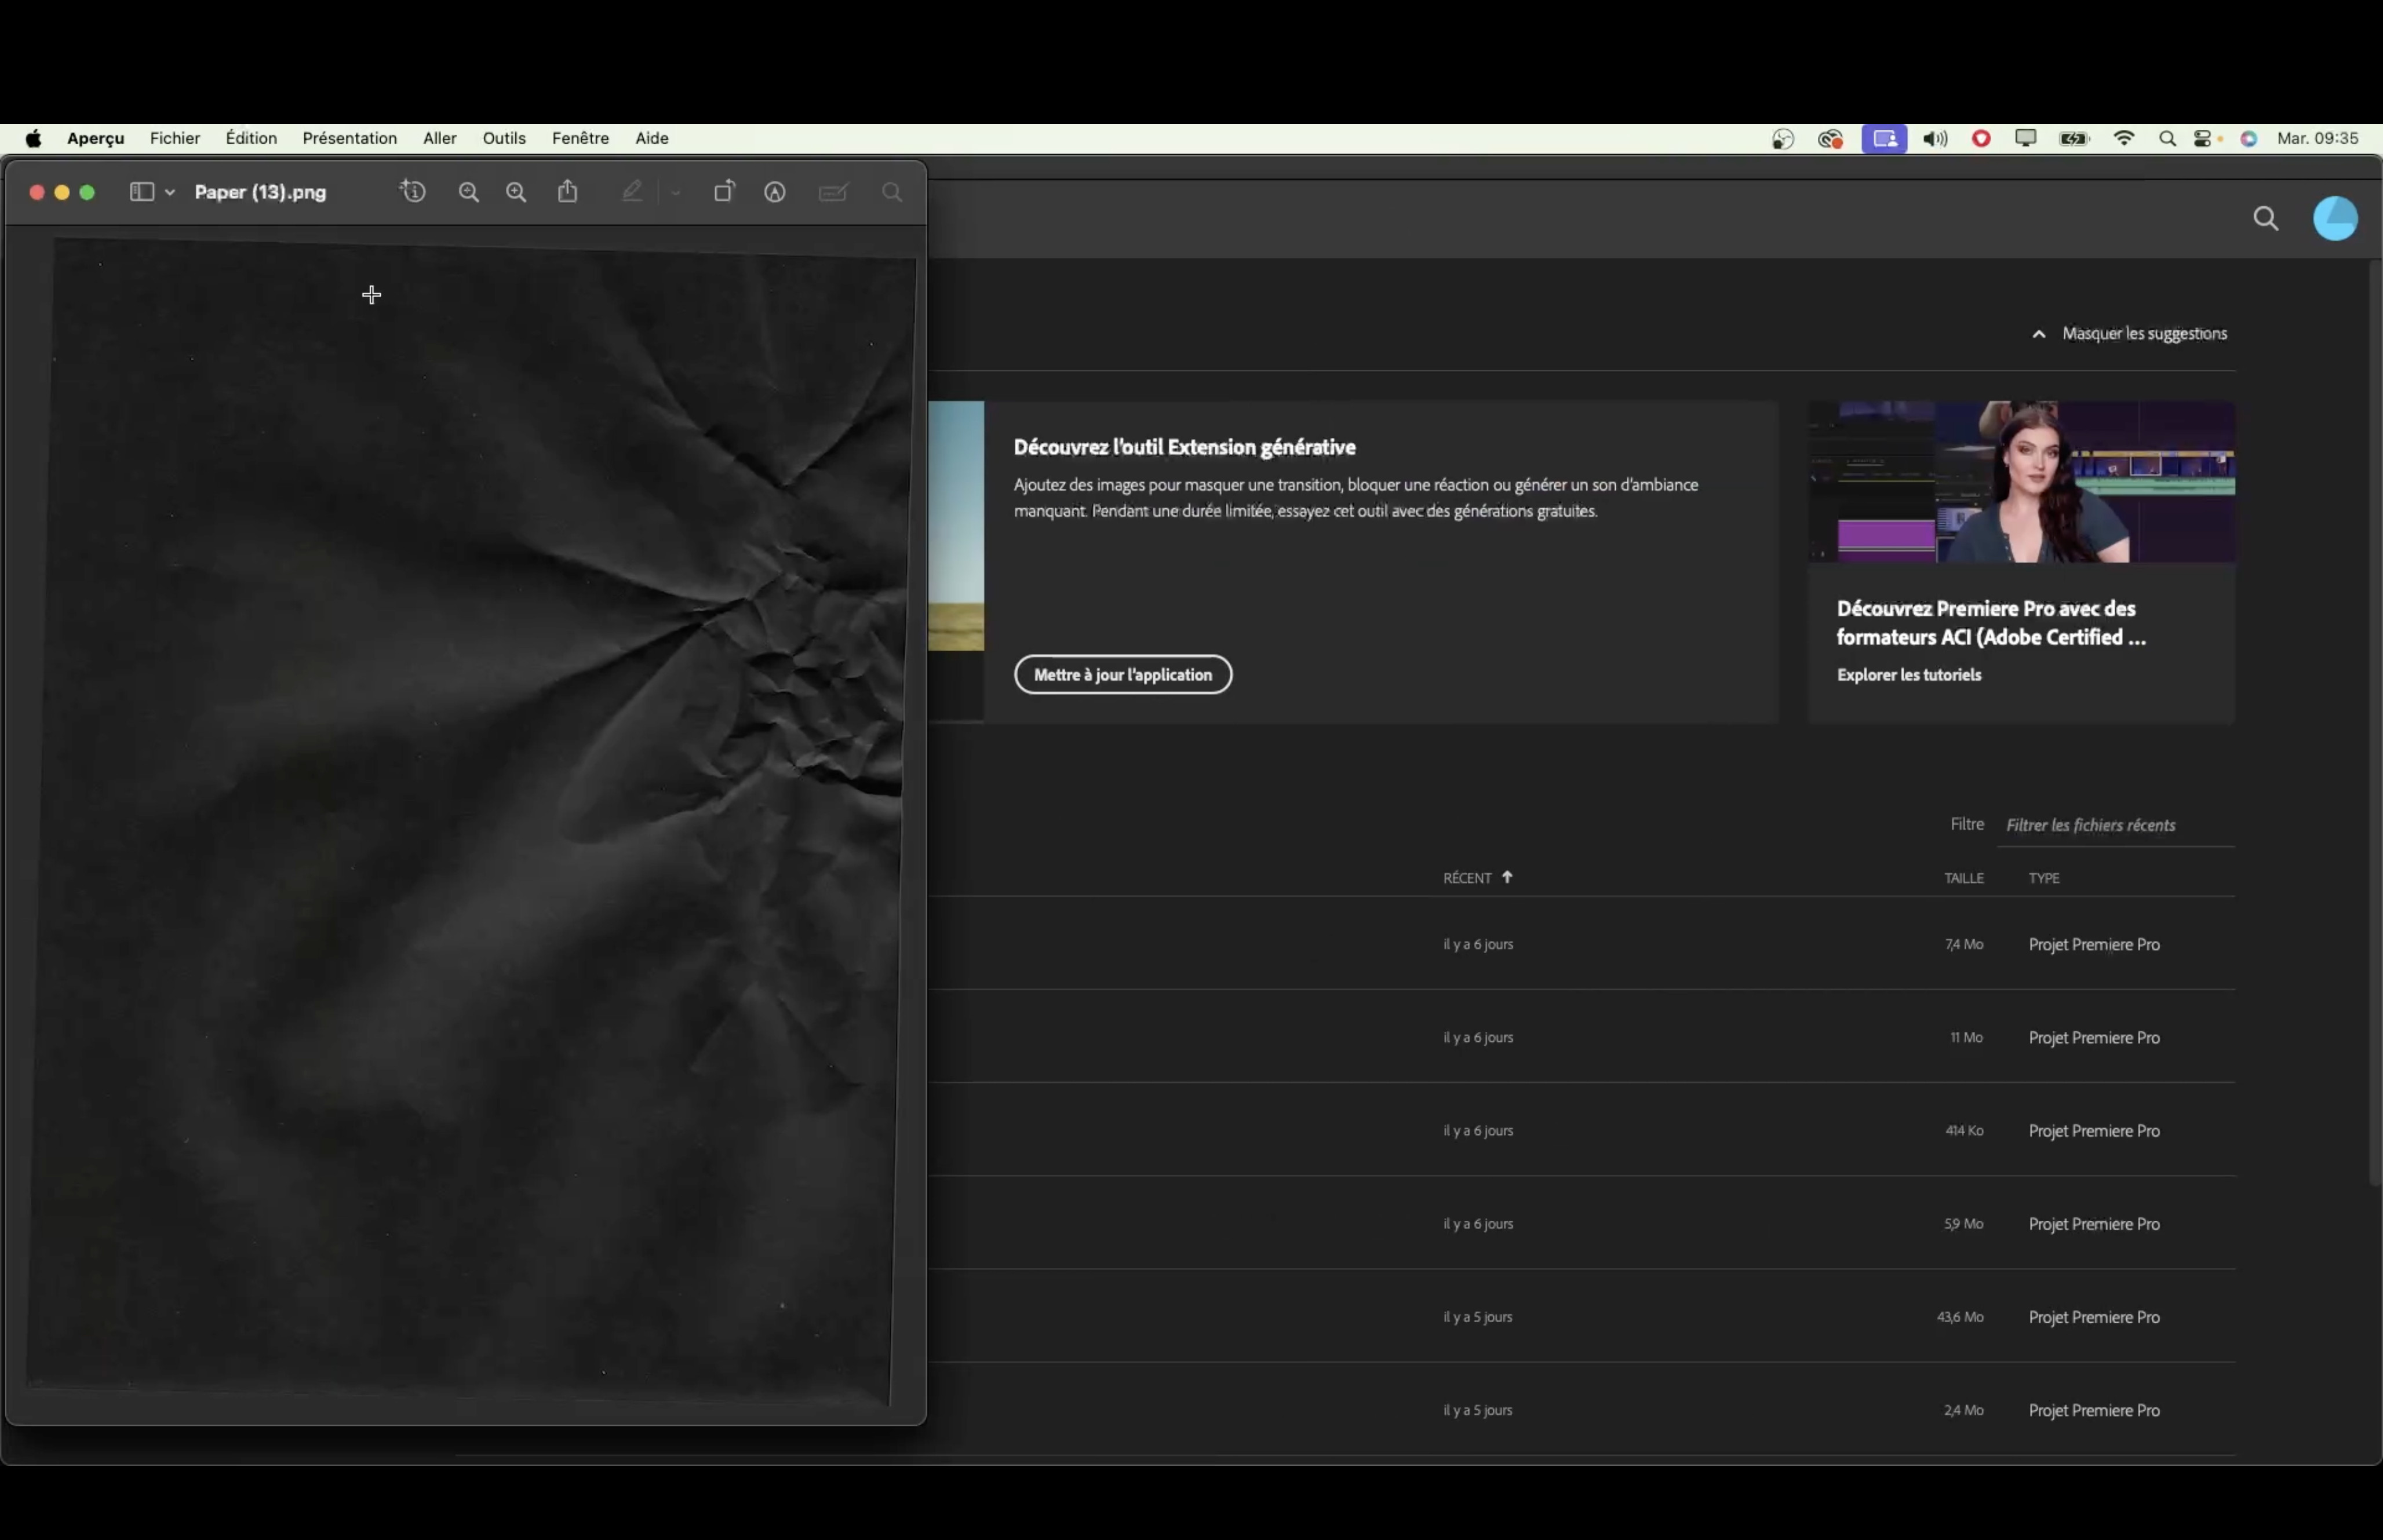Show the Markup toolbar pen-circle icon

775,192
